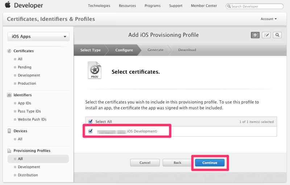Open the Technologies menu
The width and height of the screenshot is (290, 185).
coord(99,6)
